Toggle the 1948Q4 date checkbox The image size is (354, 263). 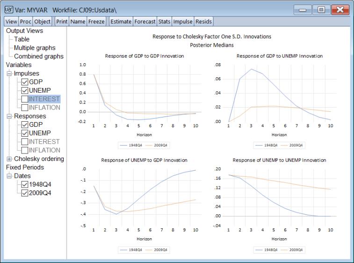pos(25,184)
